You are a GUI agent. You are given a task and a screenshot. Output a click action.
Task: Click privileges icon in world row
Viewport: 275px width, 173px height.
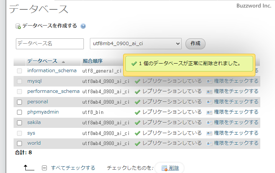[x=209, y=144]
